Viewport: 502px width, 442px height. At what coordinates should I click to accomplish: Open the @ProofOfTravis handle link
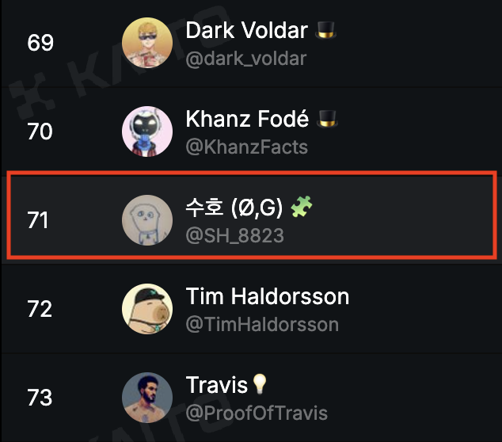point(257,413)
